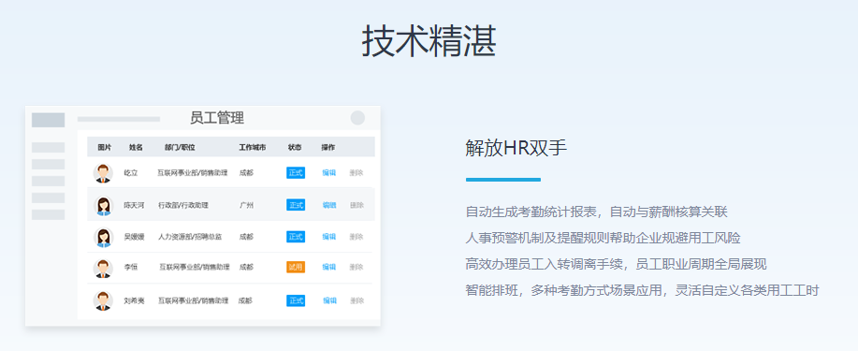Click 删除 in the 屹立 row
The width and height of the screenshot is (858, 351).
[x=356, y=173]
